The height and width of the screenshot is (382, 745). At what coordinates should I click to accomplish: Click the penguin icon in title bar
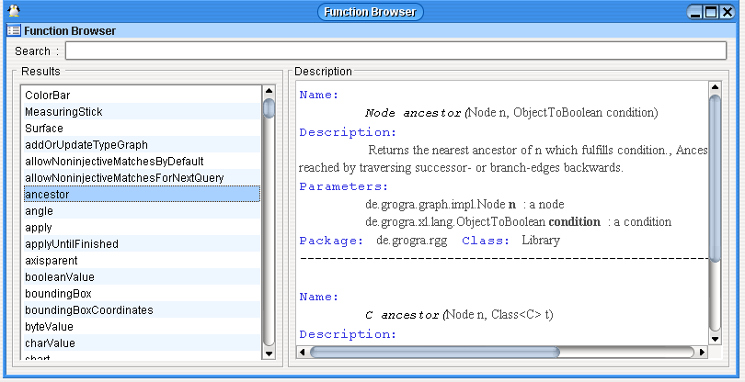click(13, 11)
